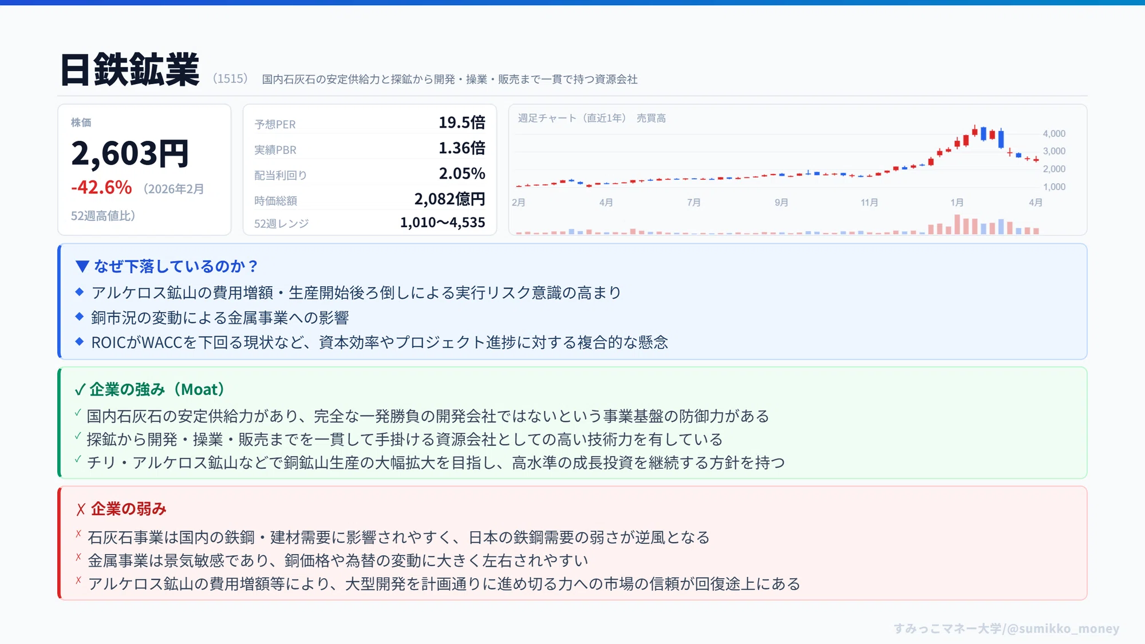
Task: Click the 大型開発を計画通りに進め切る力 weakness line
Action: coord(444,584)
